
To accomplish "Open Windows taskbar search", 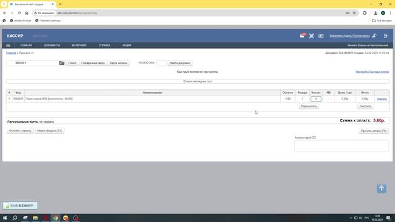I will tap(15, 218).
